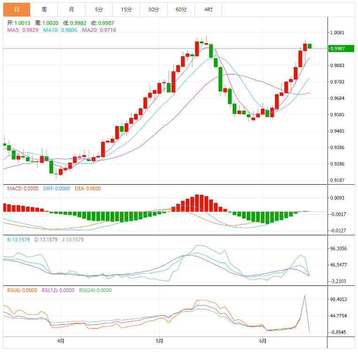Viewport: 358px width, 352px height.
Task: Select the 15分 timeframe tab
Action: [126, 9]
